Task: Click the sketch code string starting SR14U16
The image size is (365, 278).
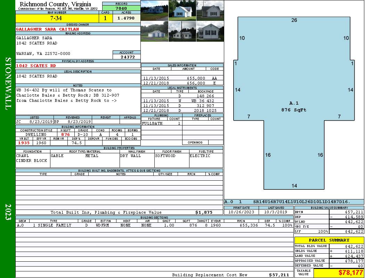Action: coord(301,202)
